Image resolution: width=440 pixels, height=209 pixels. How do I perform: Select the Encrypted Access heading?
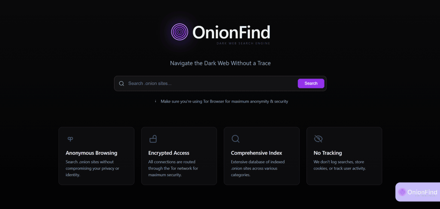pos(169,153)
